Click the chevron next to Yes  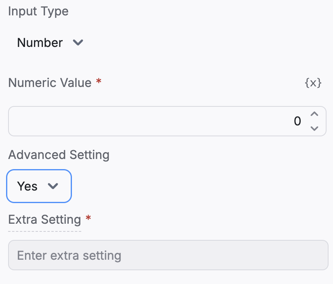point(53,186)
